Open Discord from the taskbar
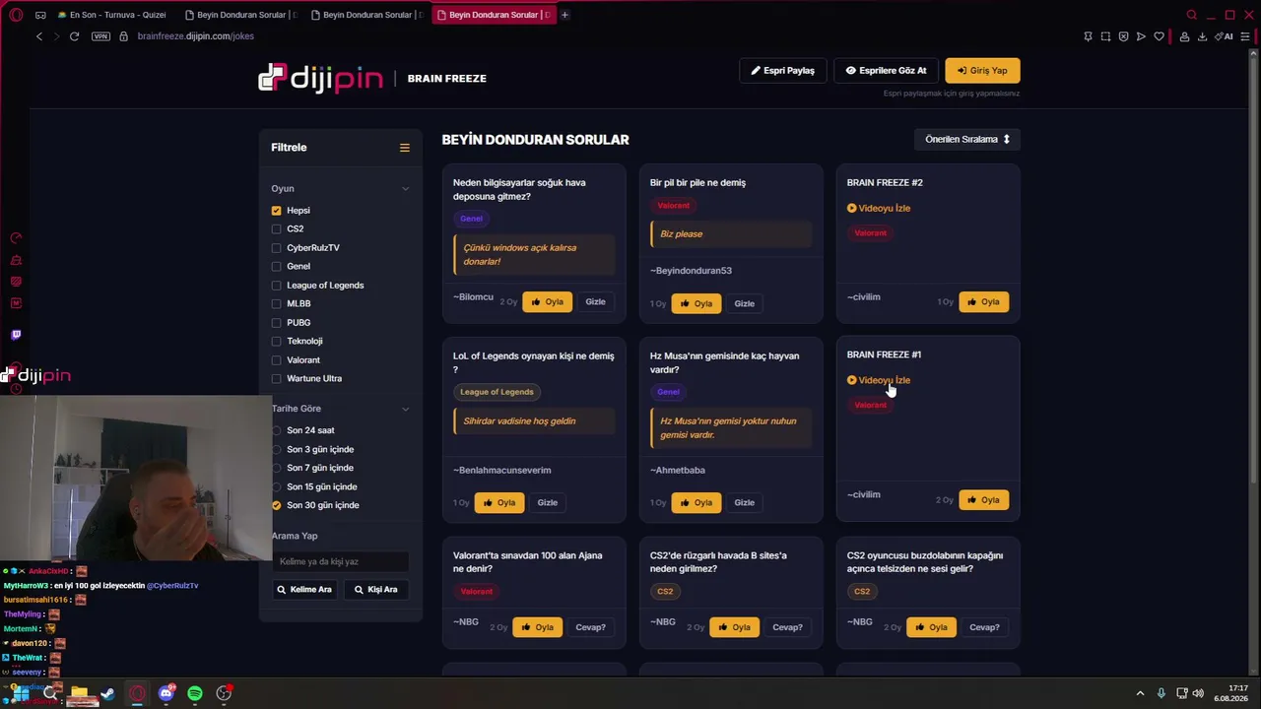Image resolution: width=1261 pixels, height=709 pixels. click(166, 693)
